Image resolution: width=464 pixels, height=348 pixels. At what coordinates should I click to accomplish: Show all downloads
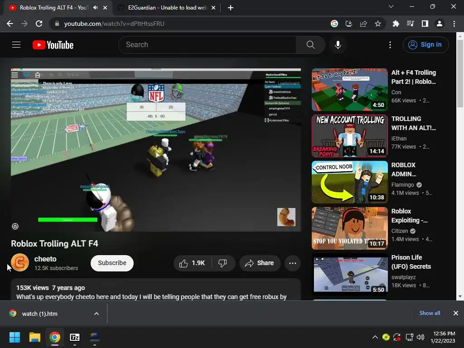click(430, 313)
